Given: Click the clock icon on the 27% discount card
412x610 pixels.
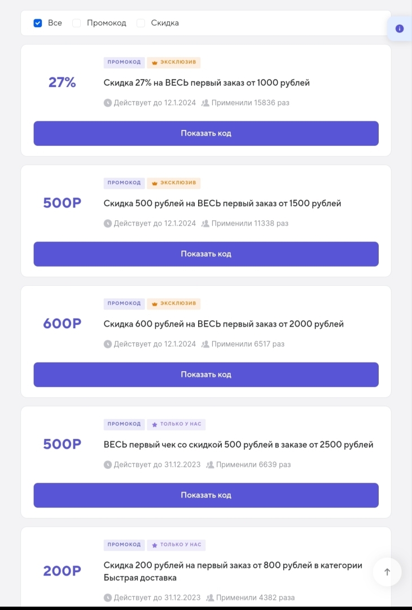Looking at the screenshot, I should (107, 103).
